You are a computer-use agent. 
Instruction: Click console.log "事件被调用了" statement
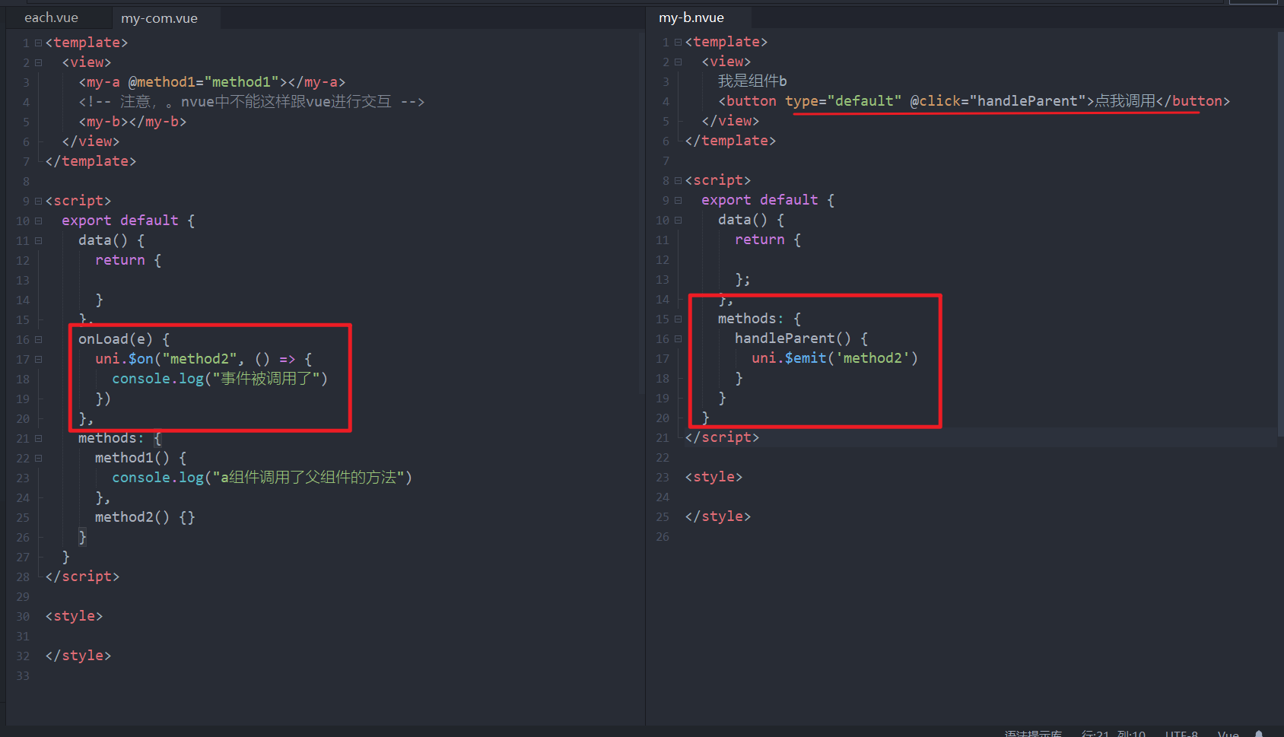(220, 379)
